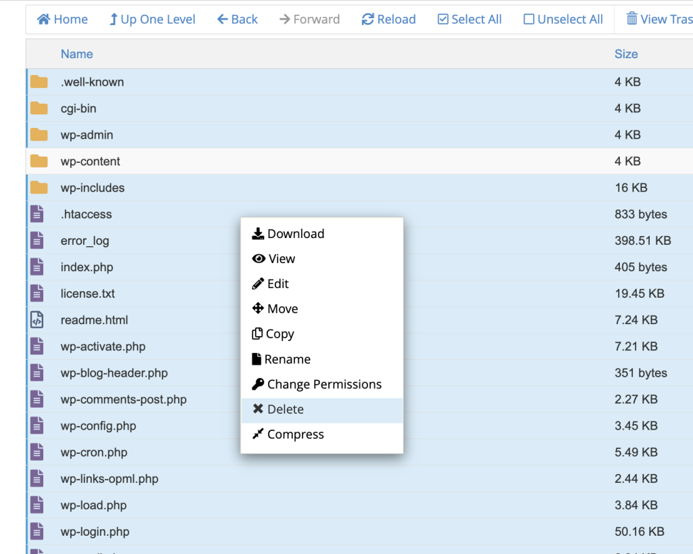The image size is (693, 554).
Task: Select the wp-comments-post.php file name
Action: [x=124, y=399]
